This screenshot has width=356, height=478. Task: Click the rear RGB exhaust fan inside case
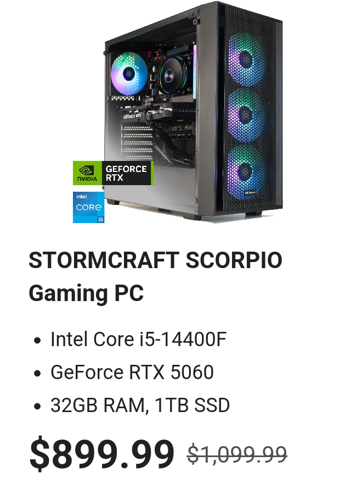(x=129, y=74)
